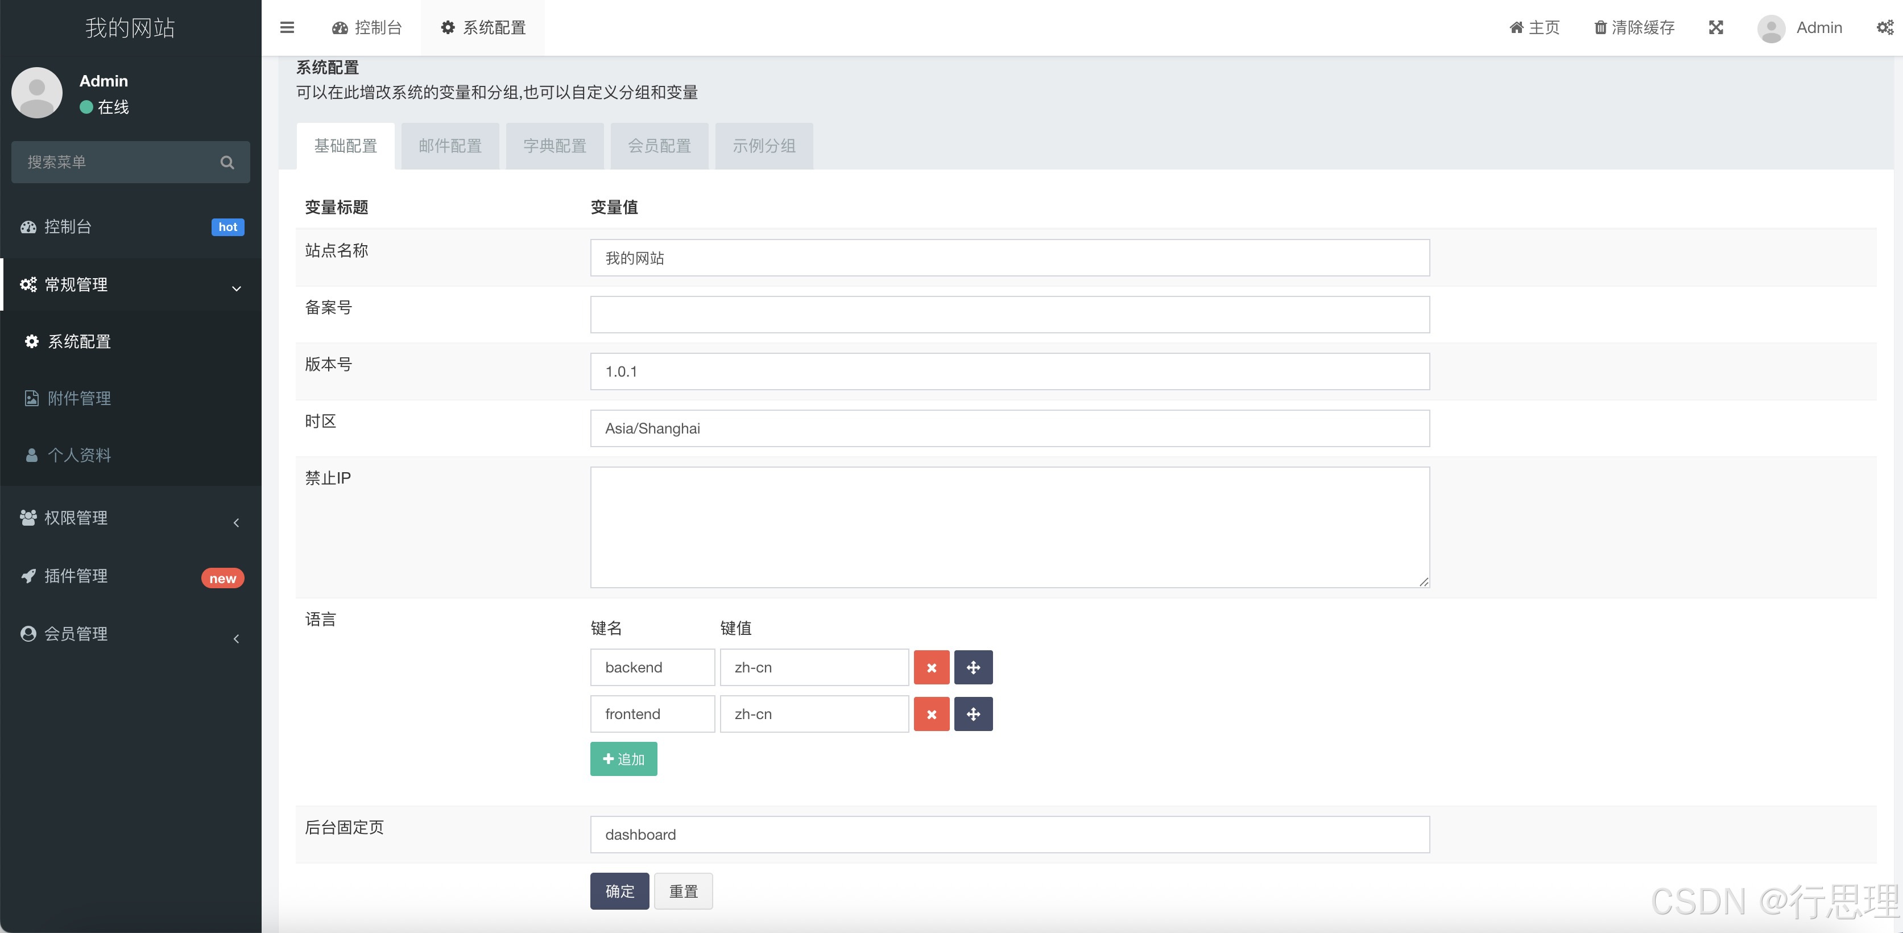This screenshot has height=933, width=1903.
Task: Select the 示例分组 tab
Action: [764, 146]
